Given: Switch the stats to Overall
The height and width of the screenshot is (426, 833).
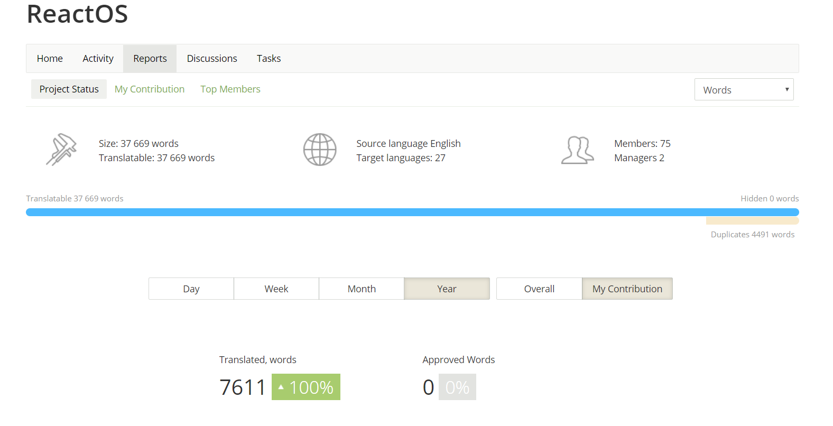Looking at the screenshot, I should [539, 289].
